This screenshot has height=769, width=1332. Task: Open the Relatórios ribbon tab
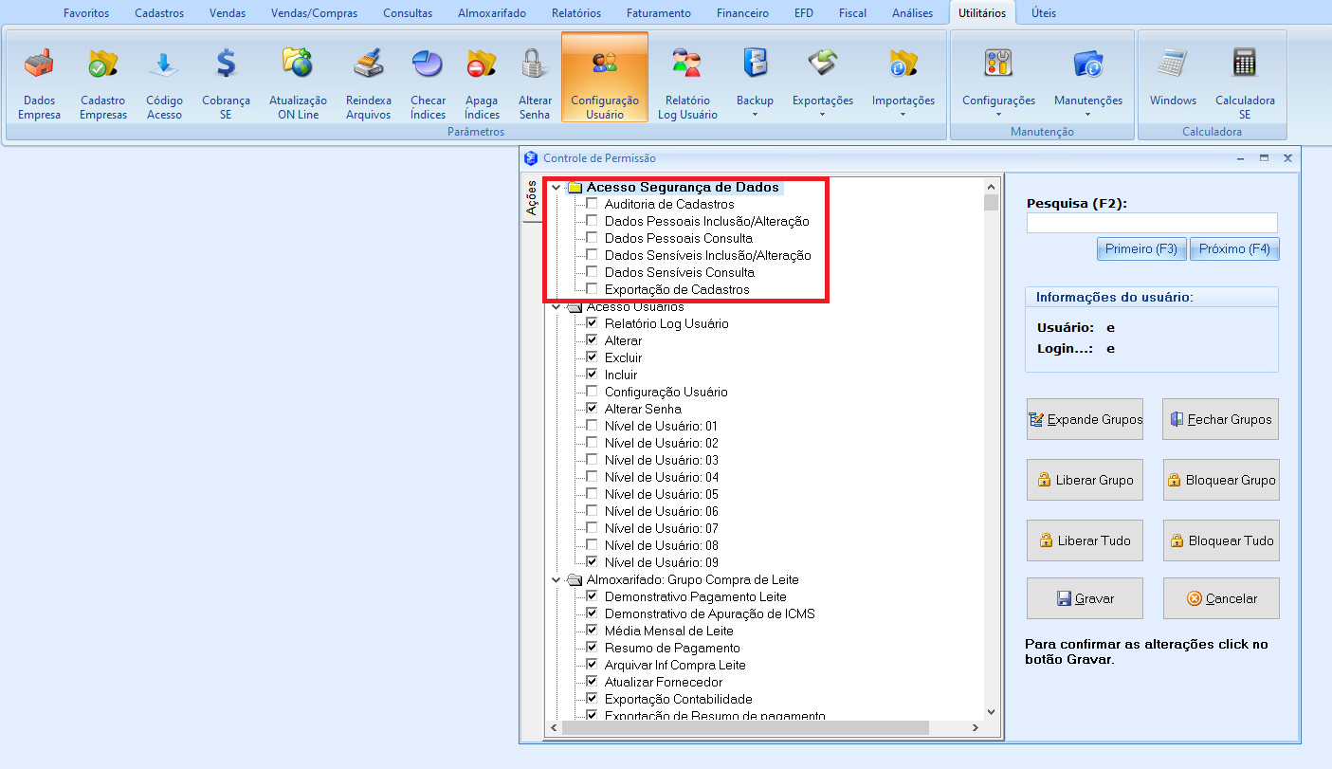coord(575,13)
